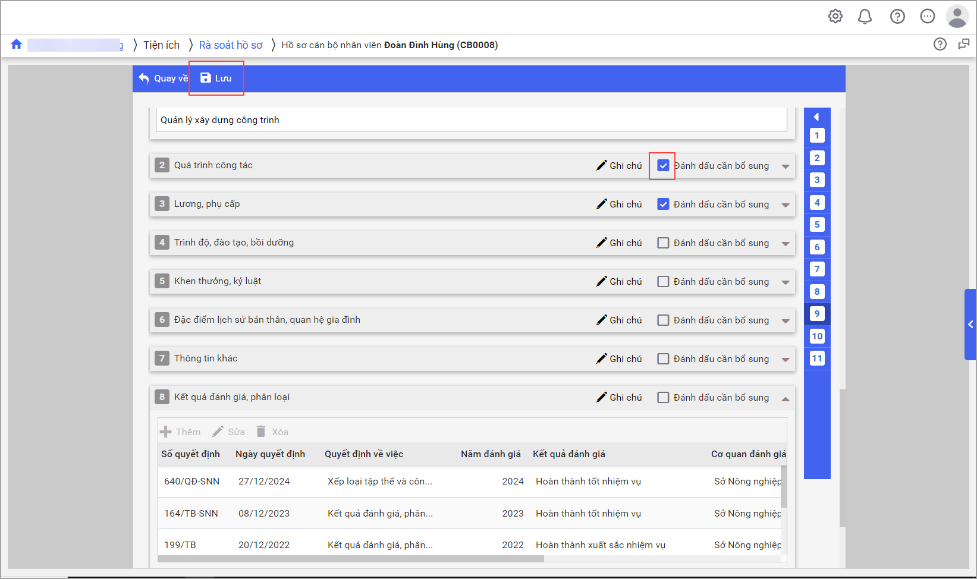Open the settings gear icon

click(835, 17)
